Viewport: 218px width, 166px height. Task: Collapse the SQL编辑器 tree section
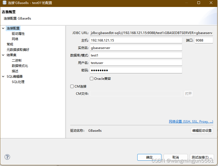[x=3, y=76]
